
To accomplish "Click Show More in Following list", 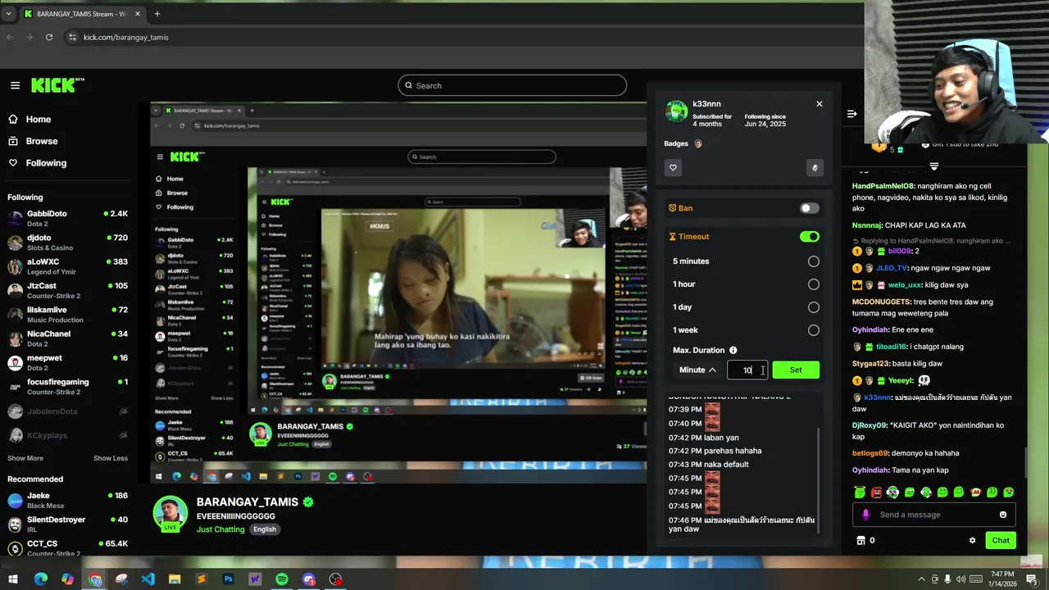I will (x=25, y=458).
